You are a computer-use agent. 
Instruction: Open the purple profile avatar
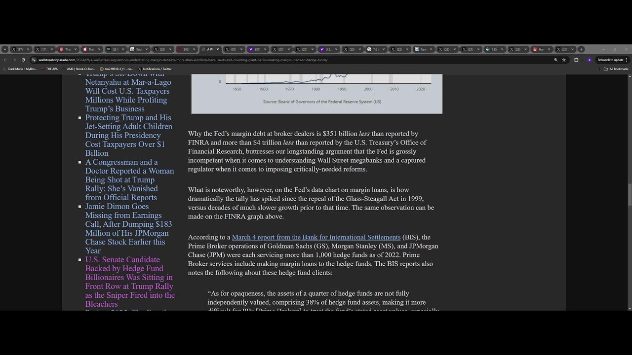(x=589, y=60)
